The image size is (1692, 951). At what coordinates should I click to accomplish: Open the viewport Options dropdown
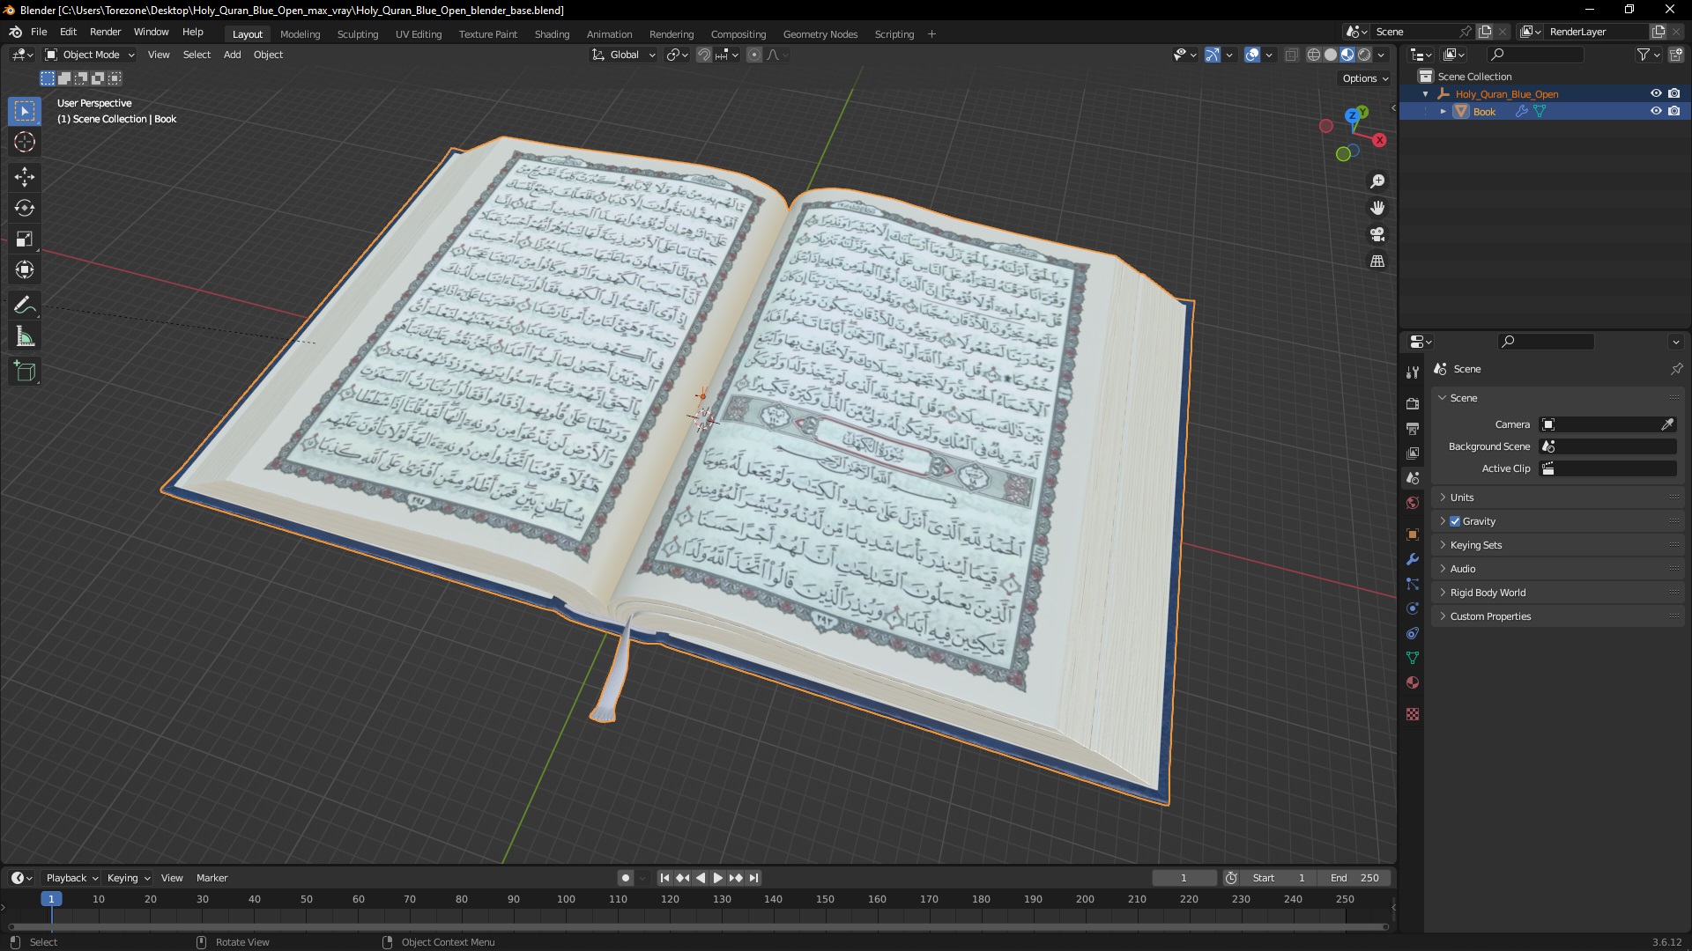coord(1365,78)
